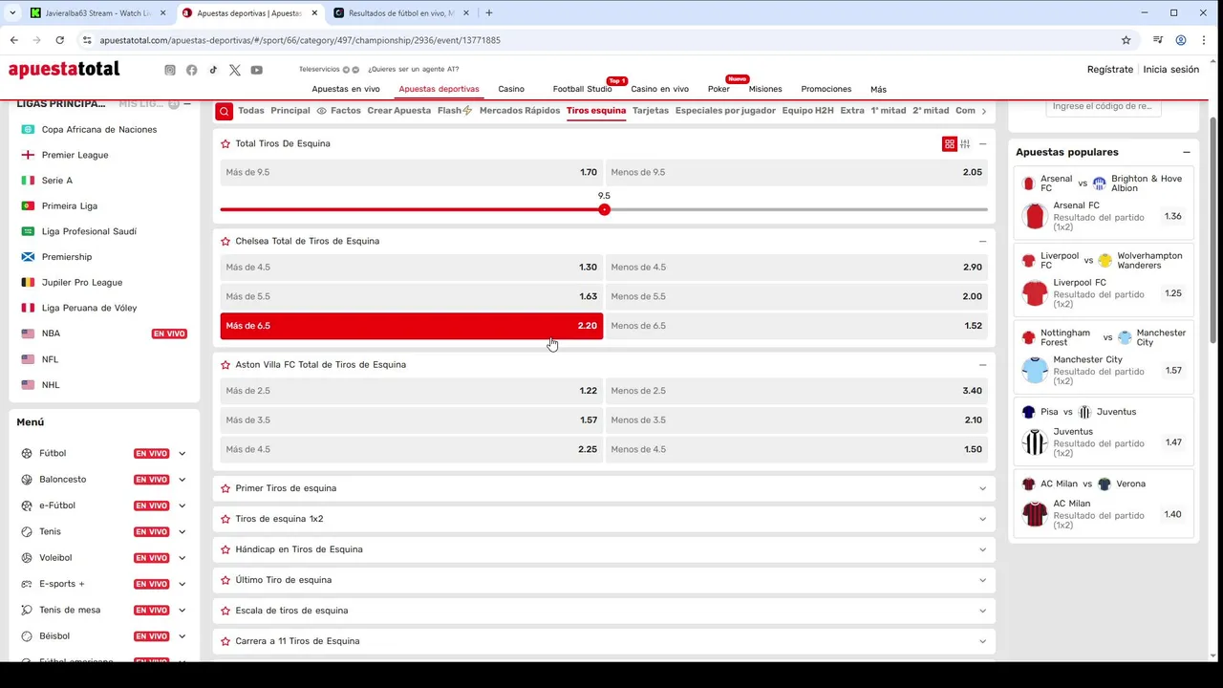Select the Menos de 9.5 odds 2.05
The image size is (1223, 688).
coord(796,172)
